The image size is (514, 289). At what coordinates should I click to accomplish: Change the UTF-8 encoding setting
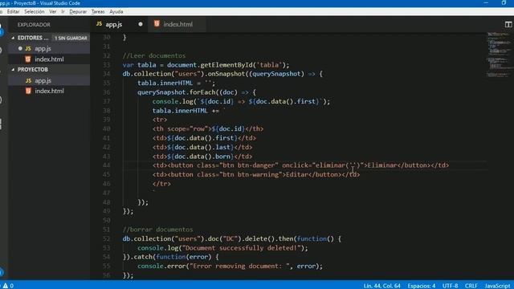tap(450, 286)
